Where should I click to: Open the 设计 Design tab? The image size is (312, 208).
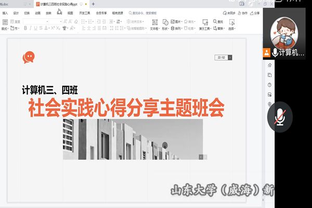16,13
